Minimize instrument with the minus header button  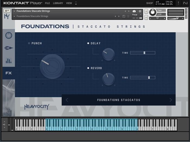pos(186,12)
